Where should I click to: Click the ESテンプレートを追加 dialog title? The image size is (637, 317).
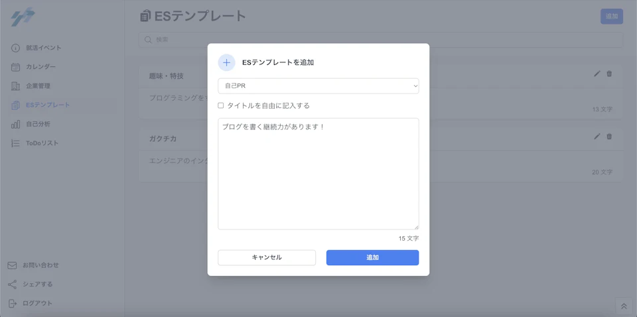(x=278, y=62)
